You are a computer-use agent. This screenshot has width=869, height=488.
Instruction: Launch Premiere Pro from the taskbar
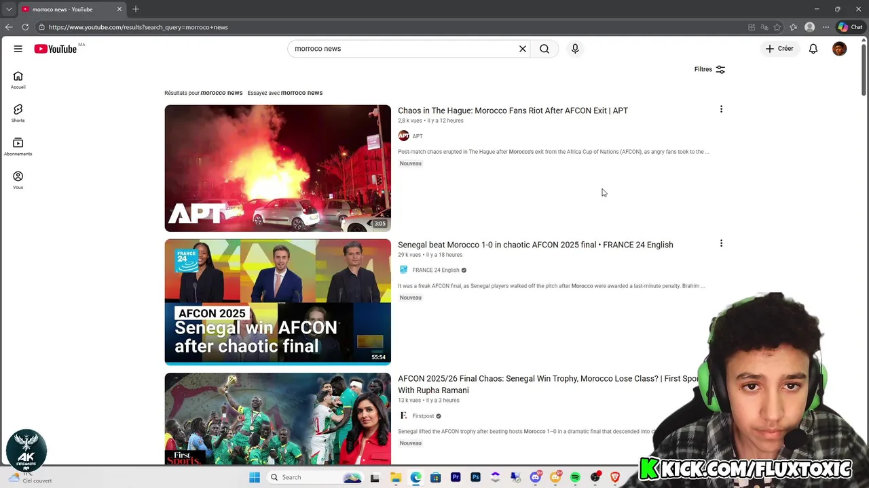point(456,477)
